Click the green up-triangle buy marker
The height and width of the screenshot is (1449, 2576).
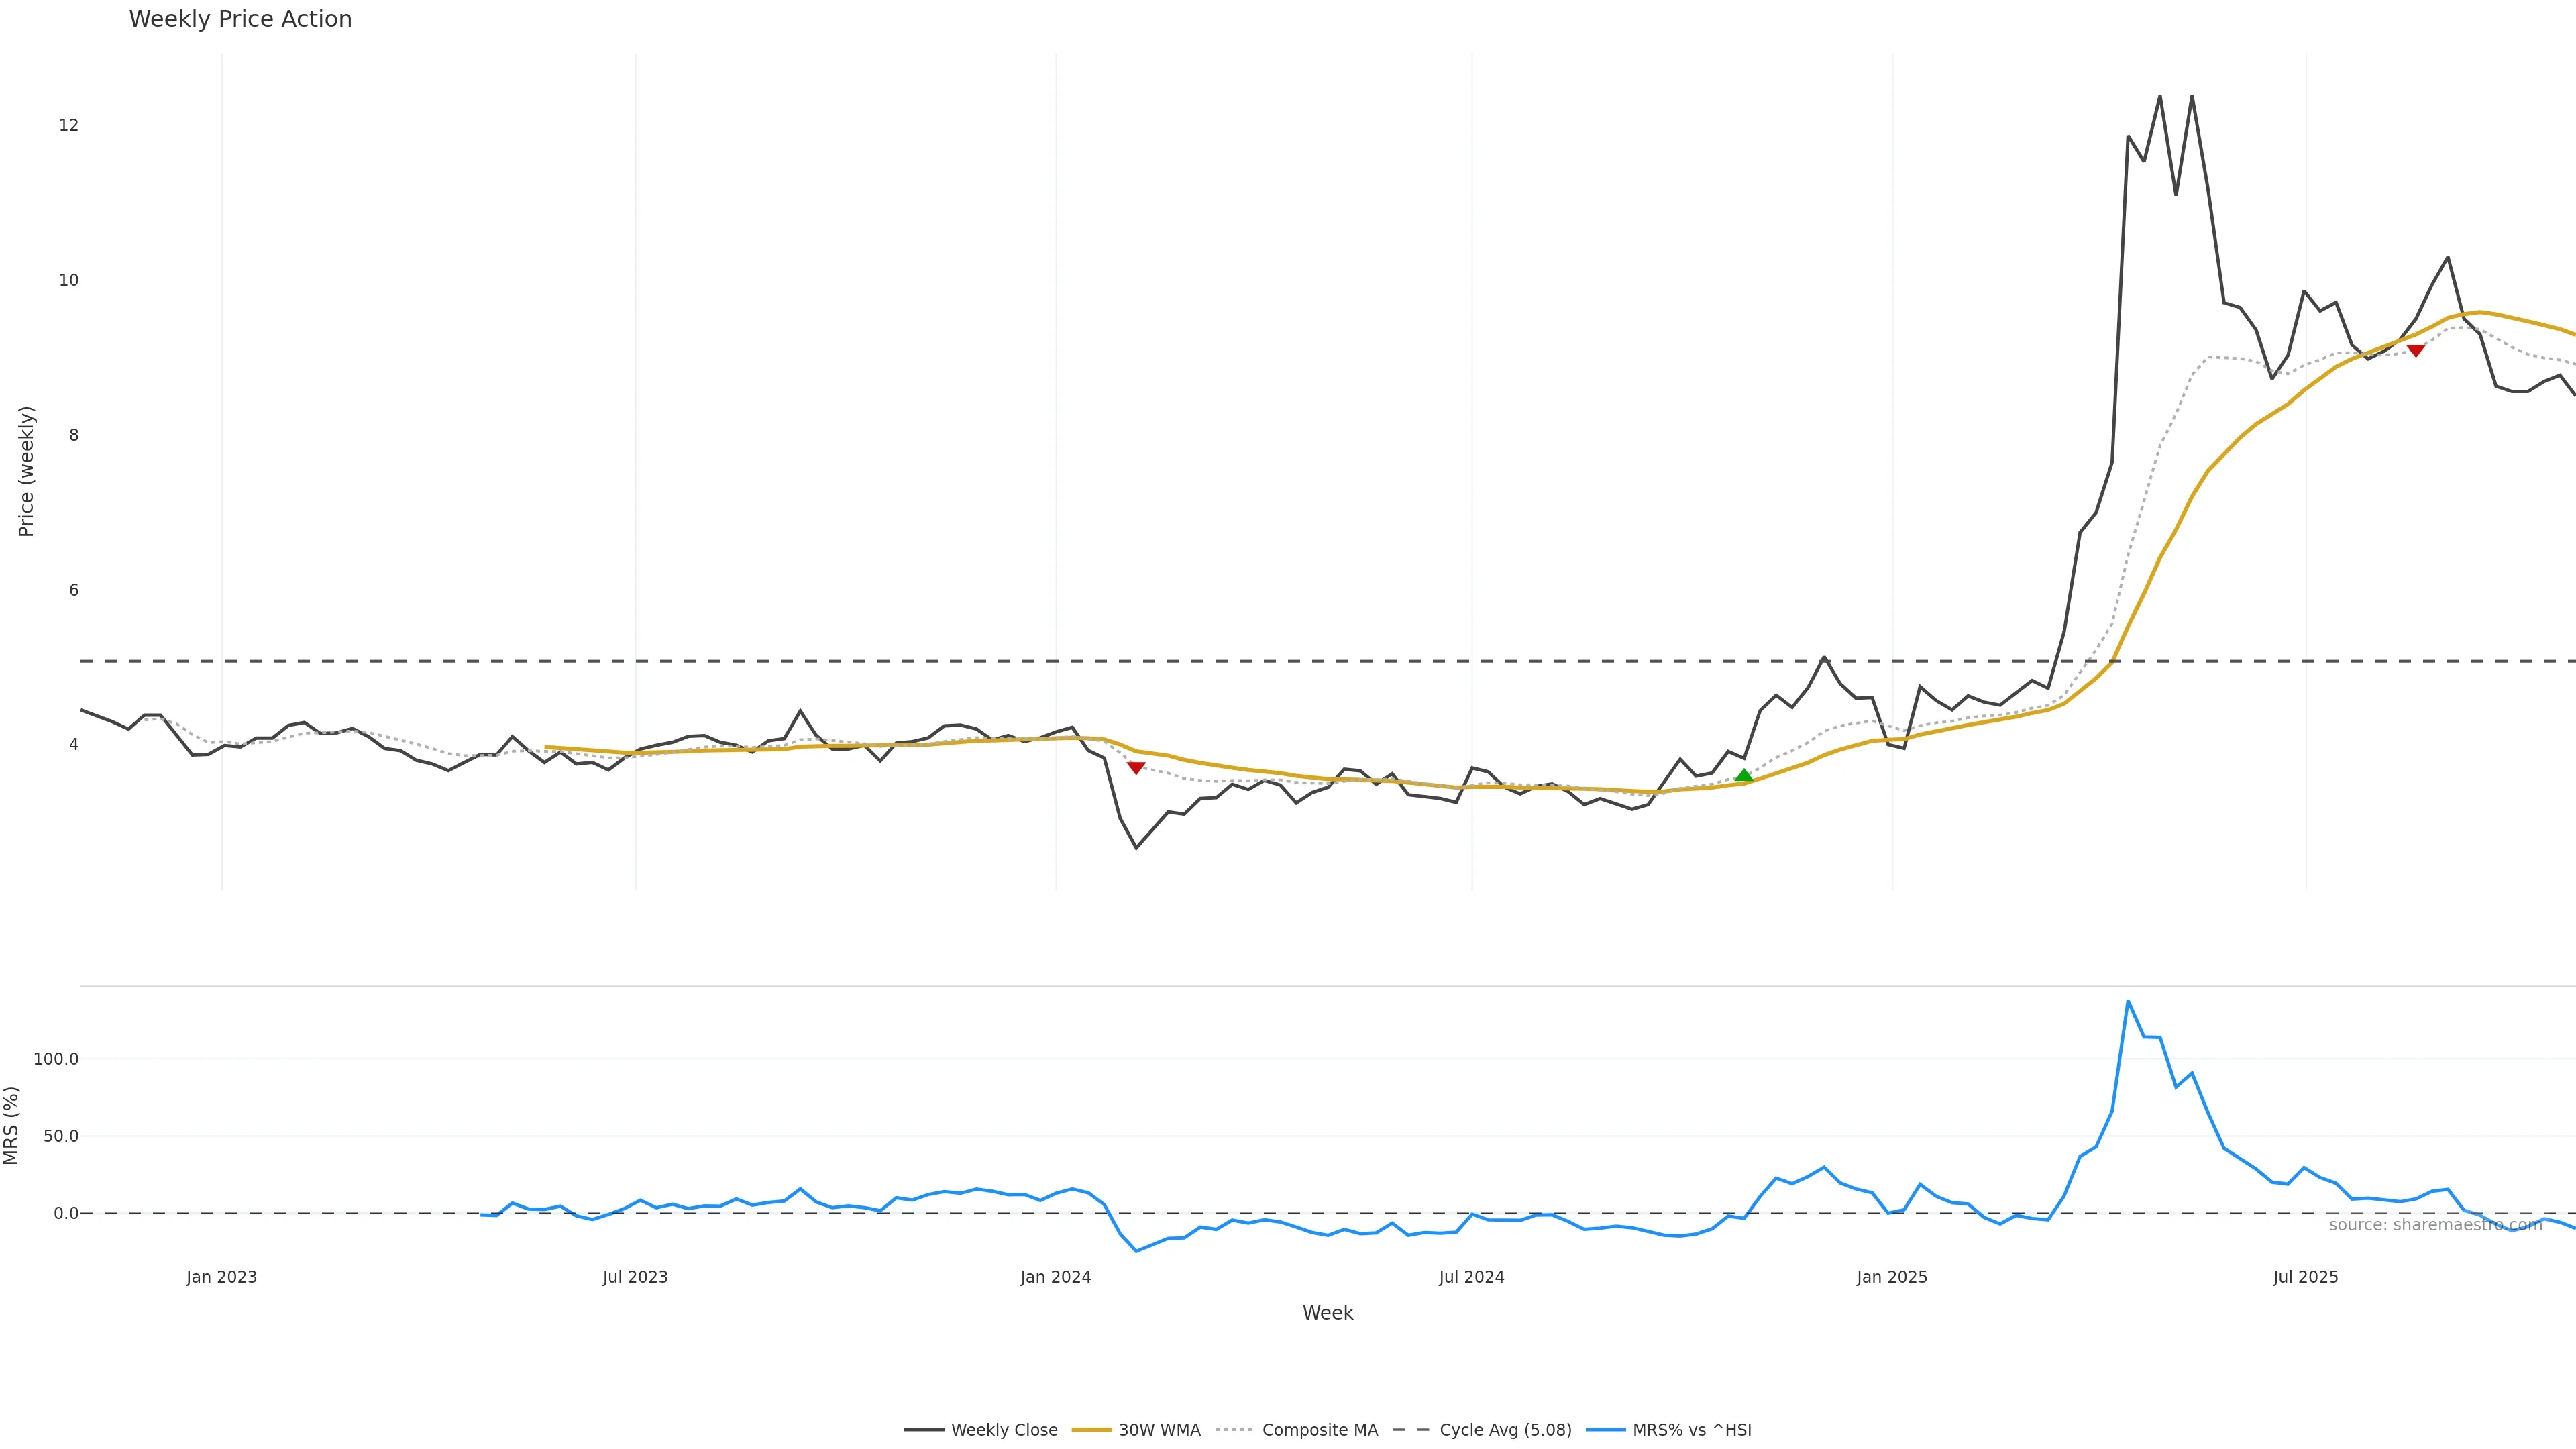click(x=1744, y=775)
